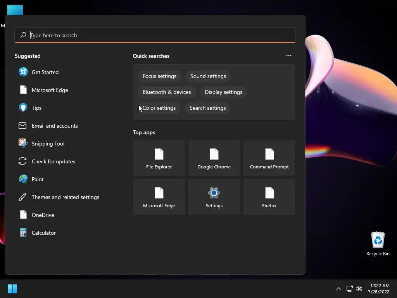Open Recycle Bin on the desktop
Screen dimensions: 397x298
tap(378, 244)
